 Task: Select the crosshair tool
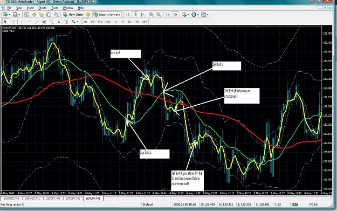tap(13, 22)
